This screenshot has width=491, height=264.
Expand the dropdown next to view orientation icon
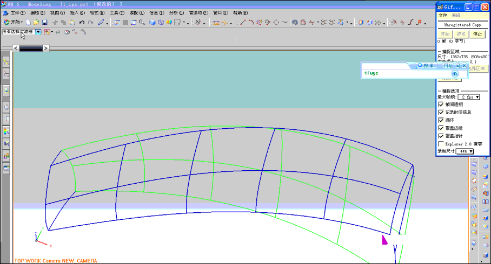pos(184,23)
